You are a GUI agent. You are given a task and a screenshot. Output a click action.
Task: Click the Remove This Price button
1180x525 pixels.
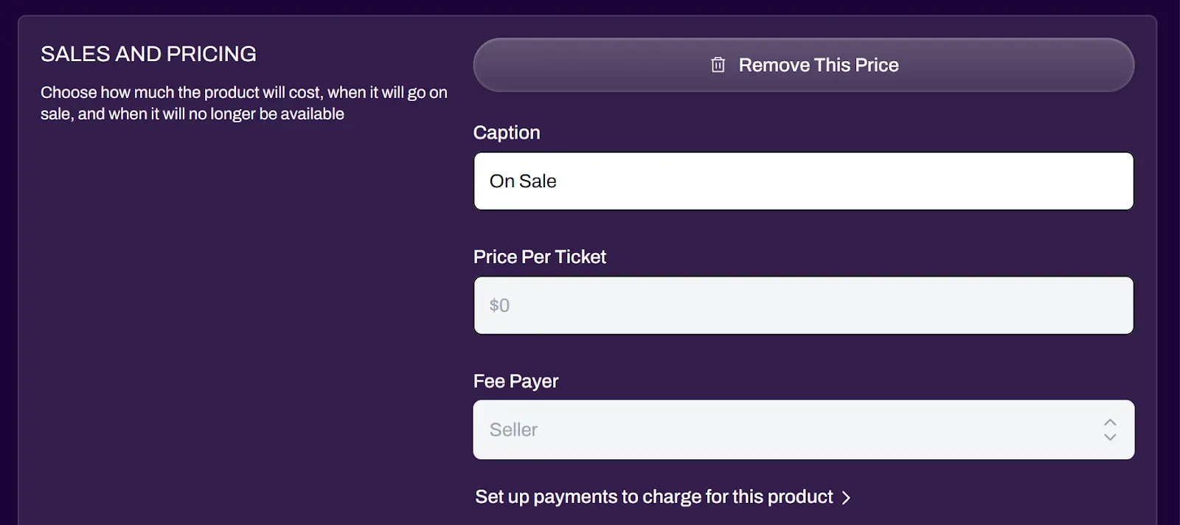[804, 64]
